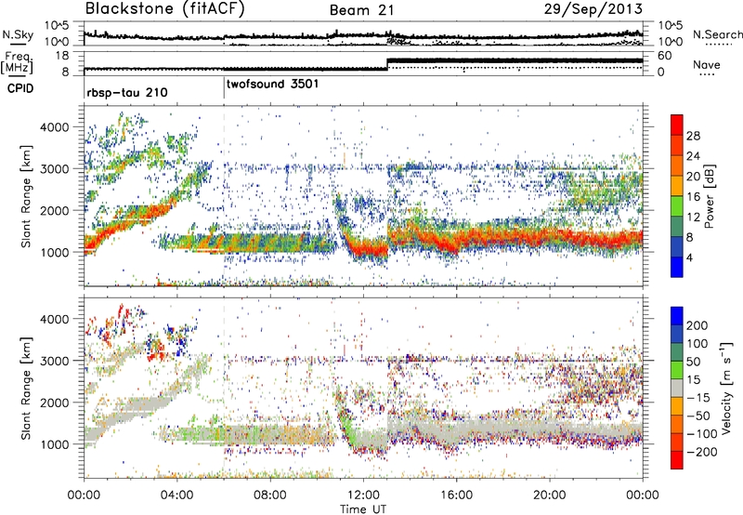Click the '20:00' time tick label
The image size is (743, 515).
point(550,495)
